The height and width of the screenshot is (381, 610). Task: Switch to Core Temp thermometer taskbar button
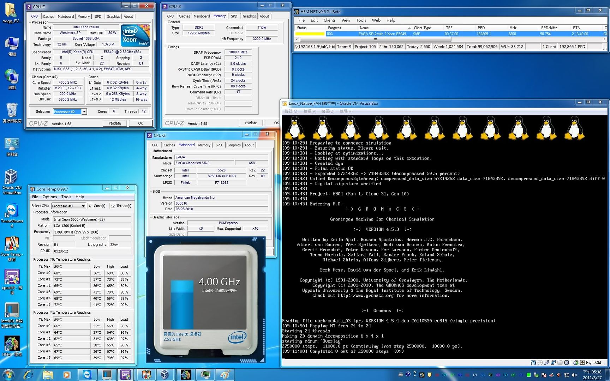(x=146, y=374)
